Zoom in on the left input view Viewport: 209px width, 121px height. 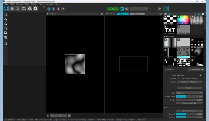(x=47, y=14)
